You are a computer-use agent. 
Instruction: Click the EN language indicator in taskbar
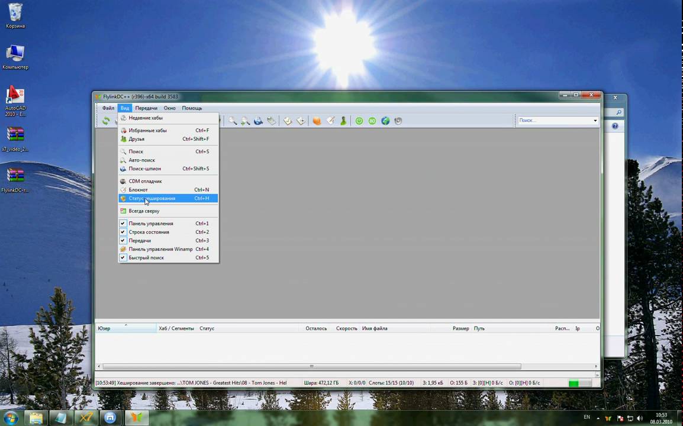pos(587,418)
